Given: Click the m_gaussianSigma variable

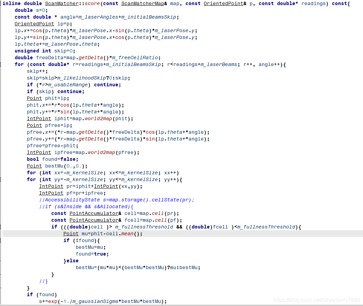Looking at the screenshot, I should [x=95, y=301].
